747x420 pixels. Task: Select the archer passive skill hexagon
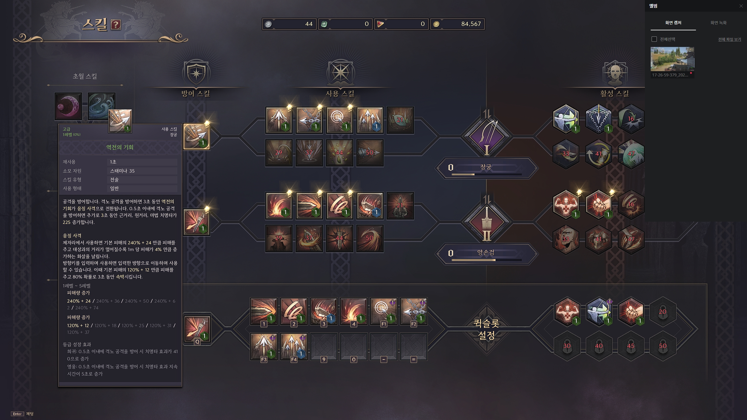point(566,119)
